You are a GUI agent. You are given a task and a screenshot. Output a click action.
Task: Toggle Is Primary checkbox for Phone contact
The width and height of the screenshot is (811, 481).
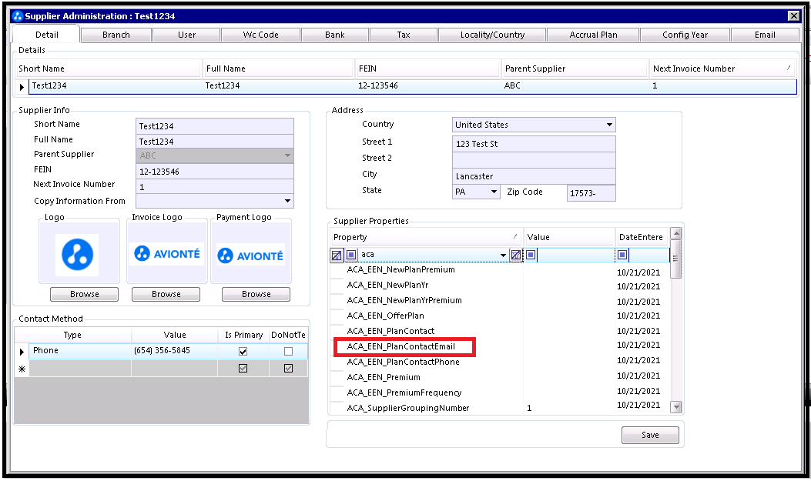click(243, 352)
